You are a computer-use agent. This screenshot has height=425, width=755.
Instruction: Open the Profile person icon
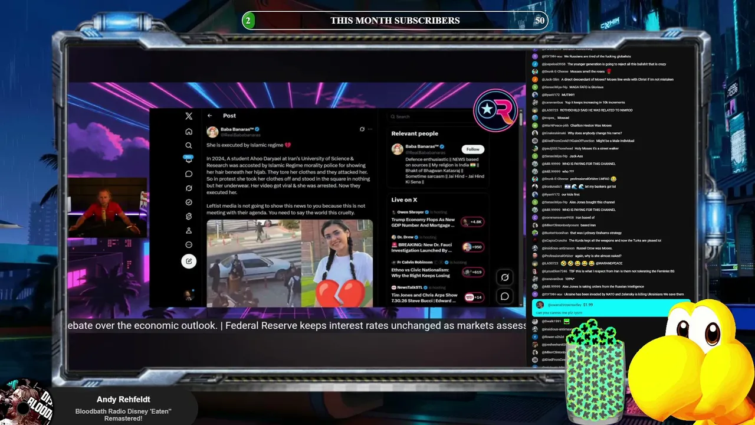click(189, 231)
